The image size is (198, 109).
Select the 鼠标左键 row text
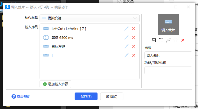click(58, 47)
